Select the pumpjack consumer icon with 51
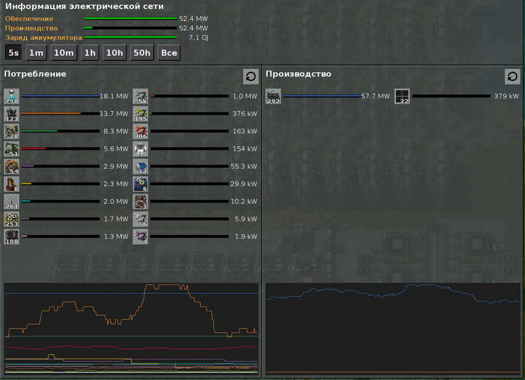 12,149
